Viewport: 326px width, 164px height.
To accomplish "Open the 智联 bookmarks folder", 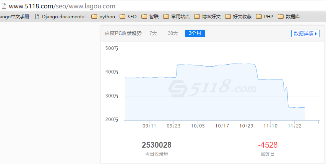I will tap(150, 16).
